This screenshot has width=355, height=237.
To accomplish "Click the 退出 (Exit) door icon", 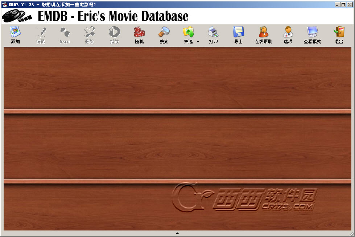I will pyautogui.click(x=339, y=32).
